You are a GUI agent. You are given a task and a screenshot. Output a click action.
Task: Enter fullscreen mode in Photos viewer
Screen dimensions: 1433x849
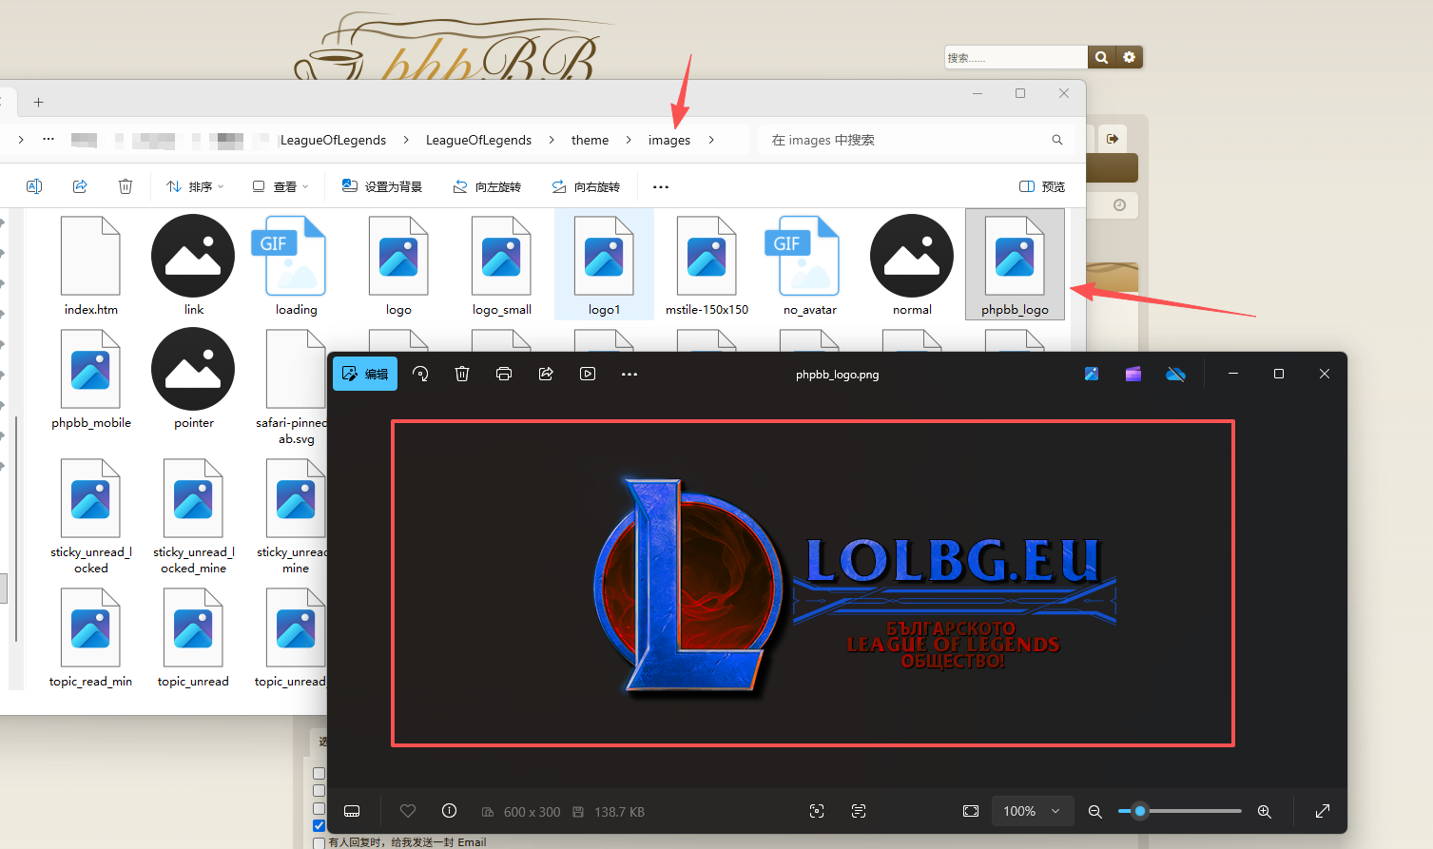click(1322, 811)
